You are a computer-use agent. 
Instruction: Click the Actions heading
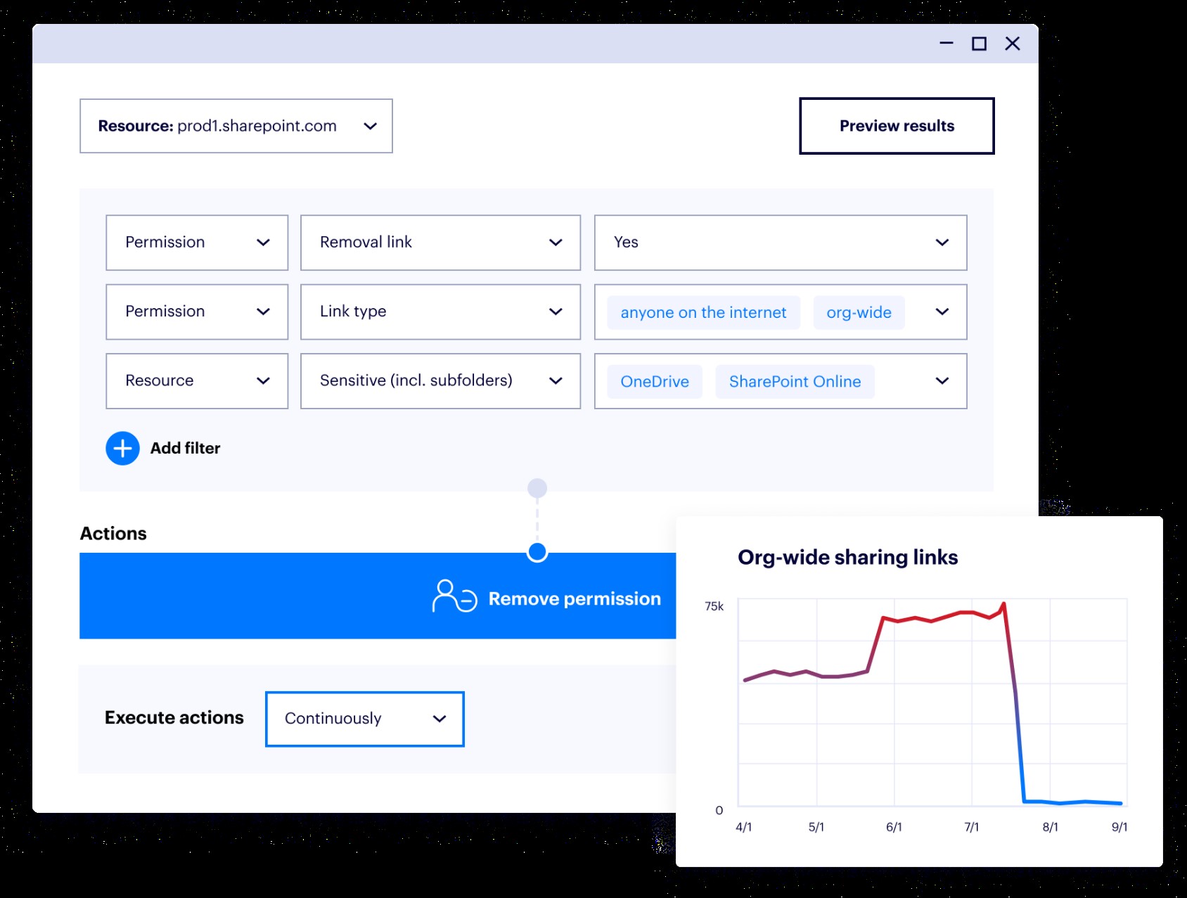tap(113, 533)
